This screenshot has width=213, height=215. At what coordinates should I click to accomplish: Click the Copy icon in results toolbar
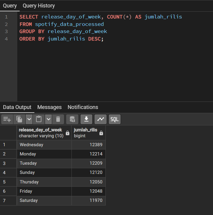(x=19, y=119)
